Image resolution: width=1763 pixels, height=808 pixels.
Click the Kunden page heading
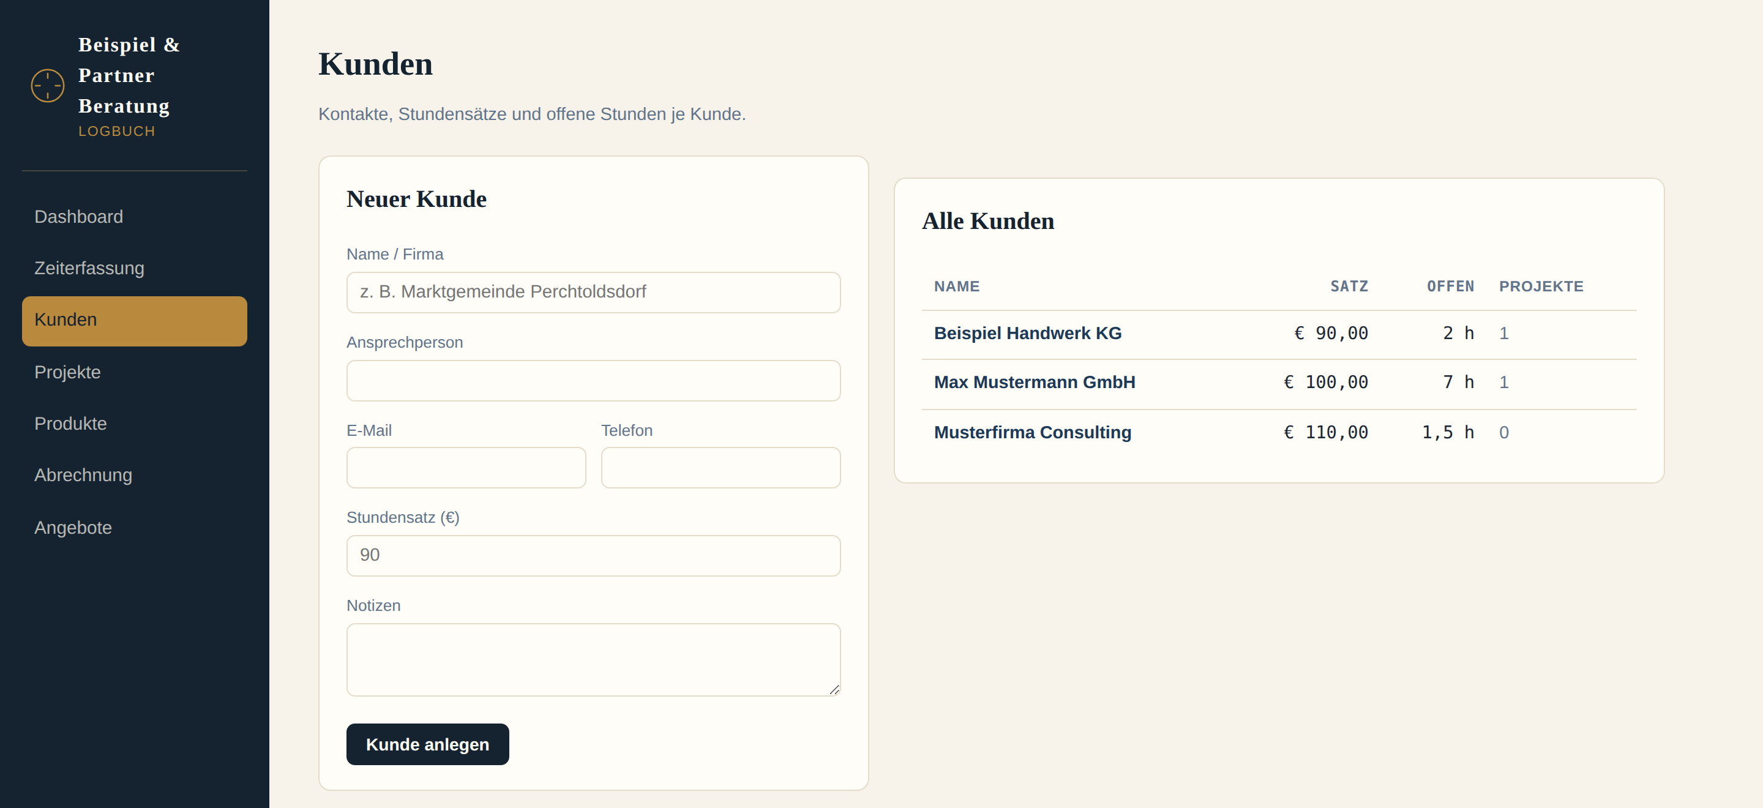pyautogui.click(x=375, y=64)
